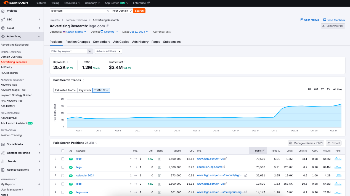
Task: Add a report with My Reports plus
Action: tap(39, 184)
